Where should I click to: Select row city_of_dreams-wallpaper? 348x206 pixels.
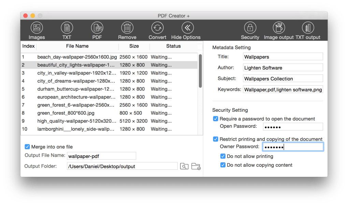[109, 81]
